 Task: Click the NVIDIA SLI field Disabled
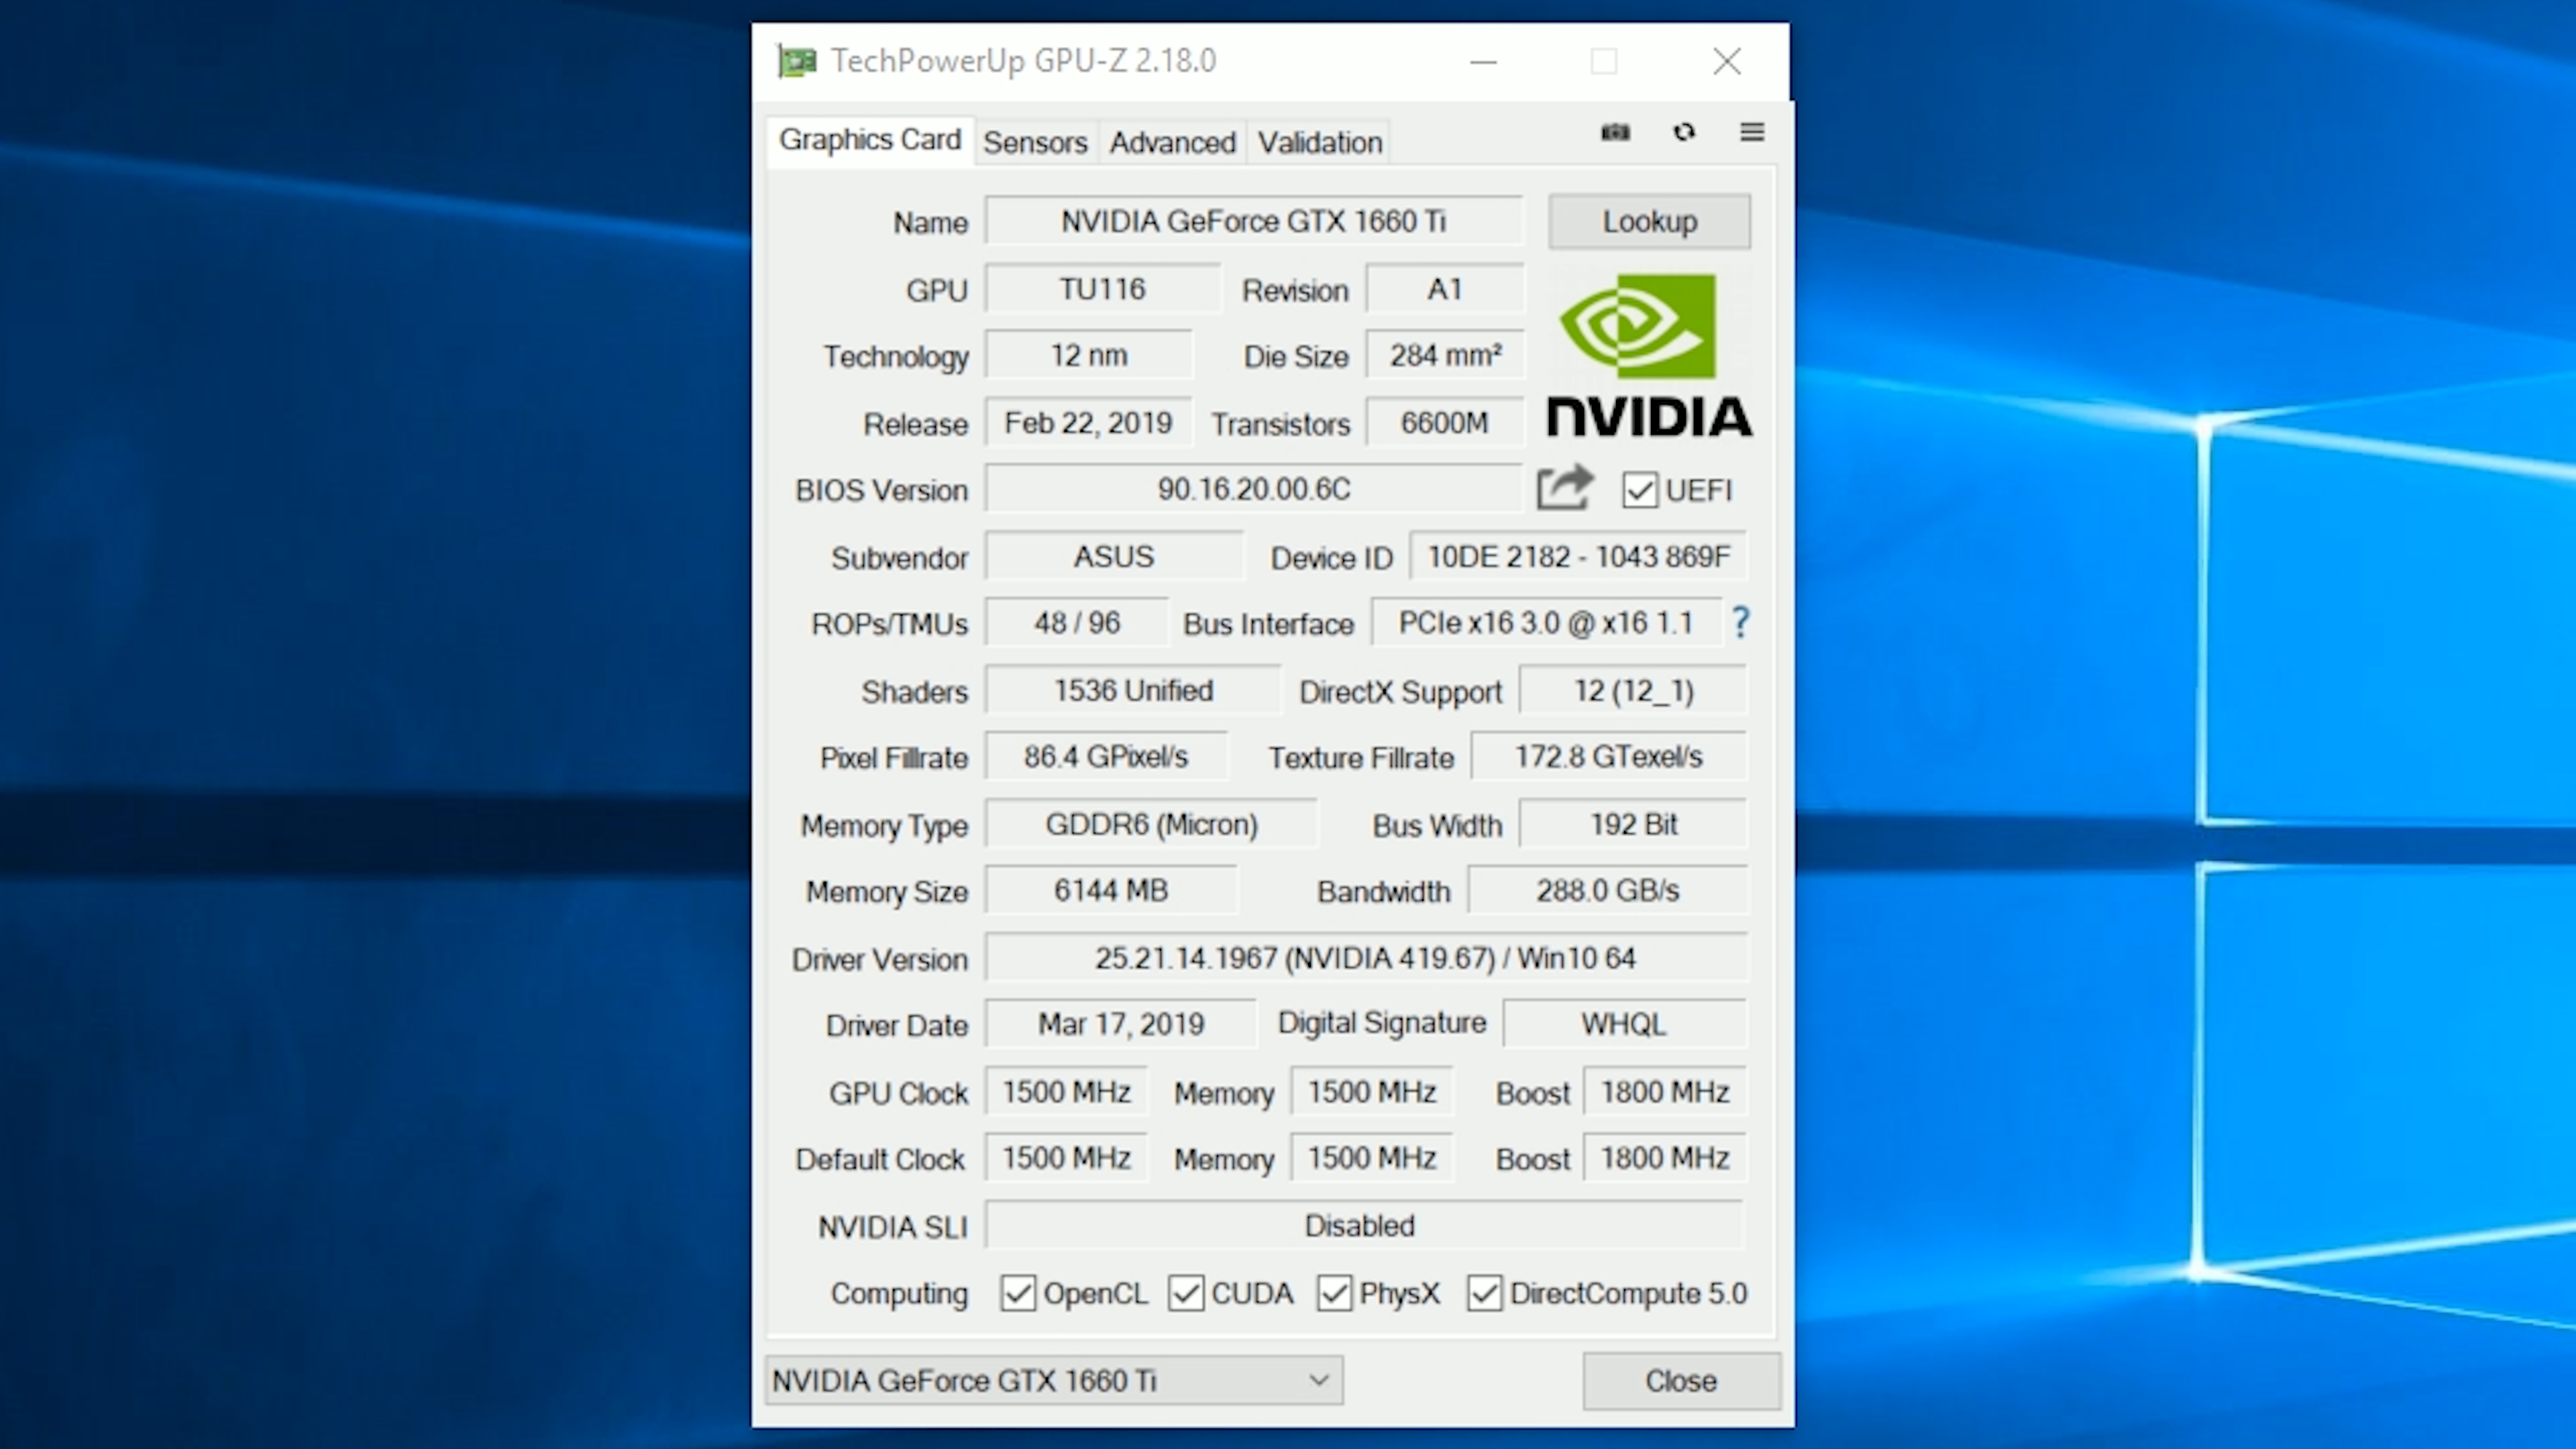[x=1364, y=1226]
